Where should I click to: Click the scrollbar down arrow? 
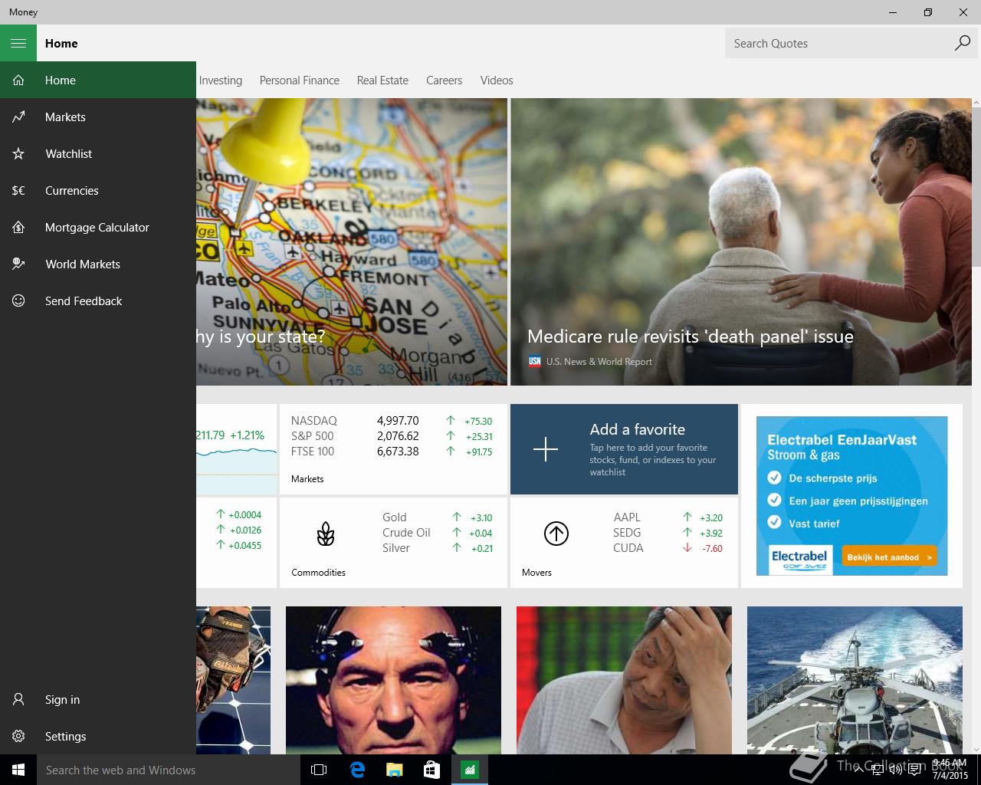pyautogui.click(x=976, y=749)
